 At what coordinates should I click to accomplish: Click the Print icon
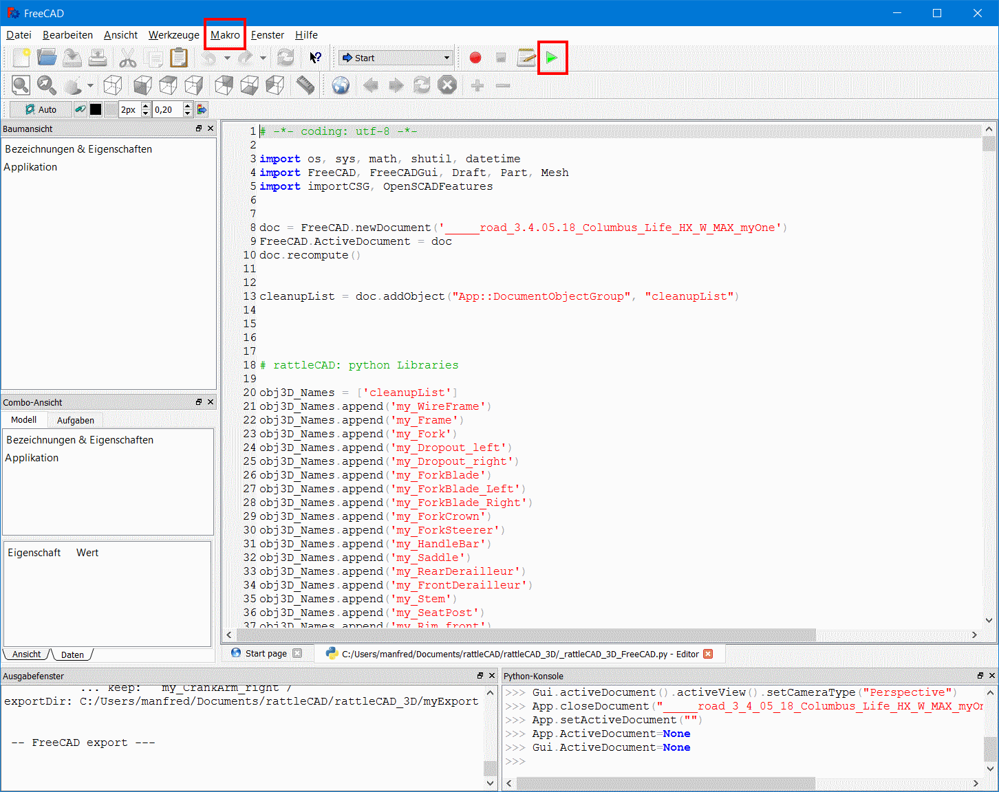[98, 58]
